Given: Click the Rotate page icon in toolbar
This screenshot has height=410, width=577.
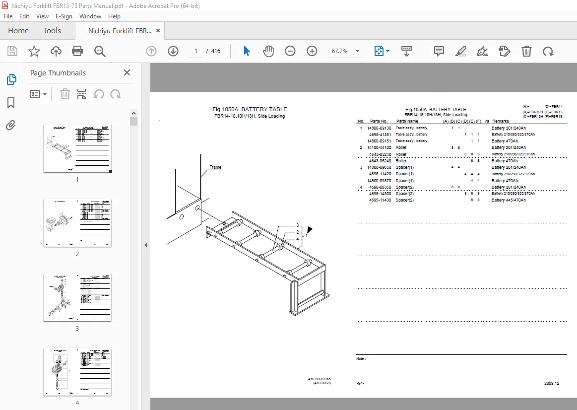Looking at the screenshot, I should [x=548, y=51].
